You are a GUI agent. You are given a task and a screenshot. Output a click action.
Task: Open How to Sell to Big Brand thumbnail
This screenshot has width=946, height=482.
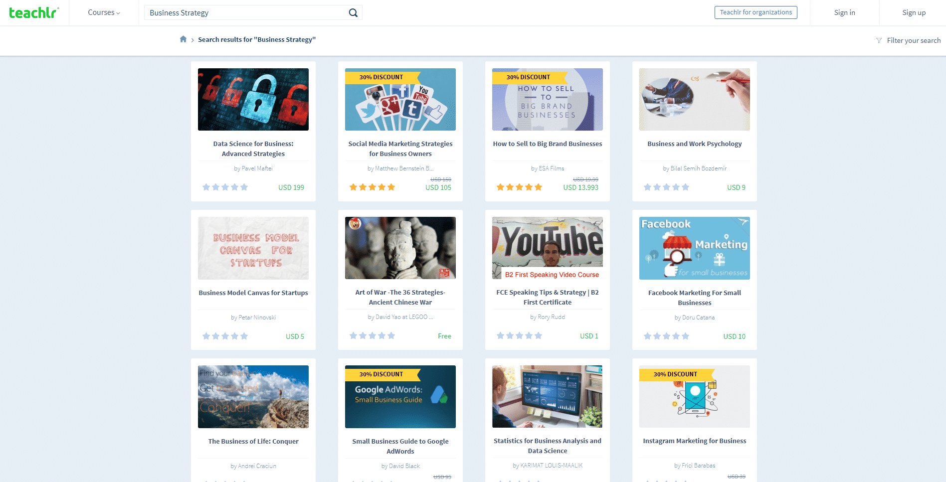tap(548, 99)
